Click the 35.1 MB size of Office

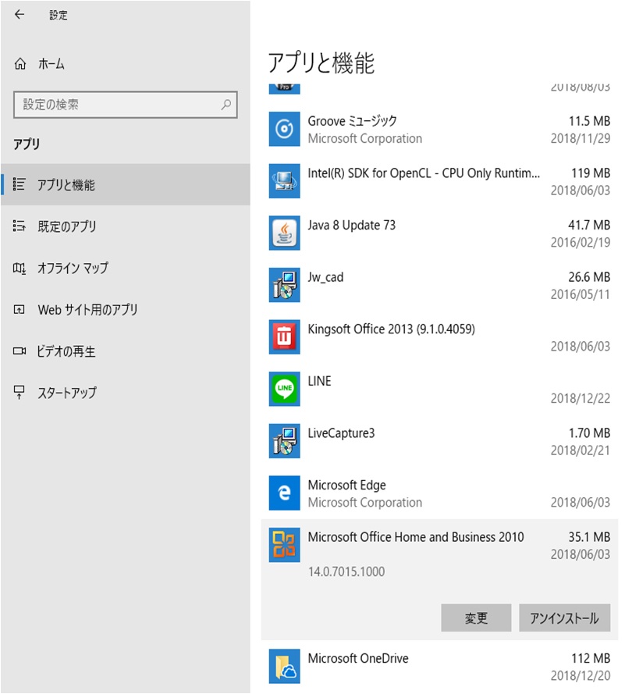click(x=589, y=537)
